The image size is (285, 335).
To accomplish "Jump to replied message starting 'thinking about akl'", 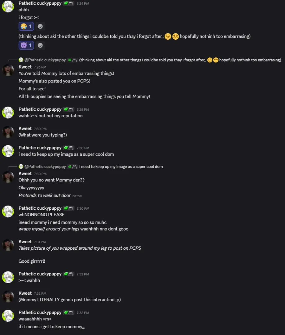I will 180,60.
